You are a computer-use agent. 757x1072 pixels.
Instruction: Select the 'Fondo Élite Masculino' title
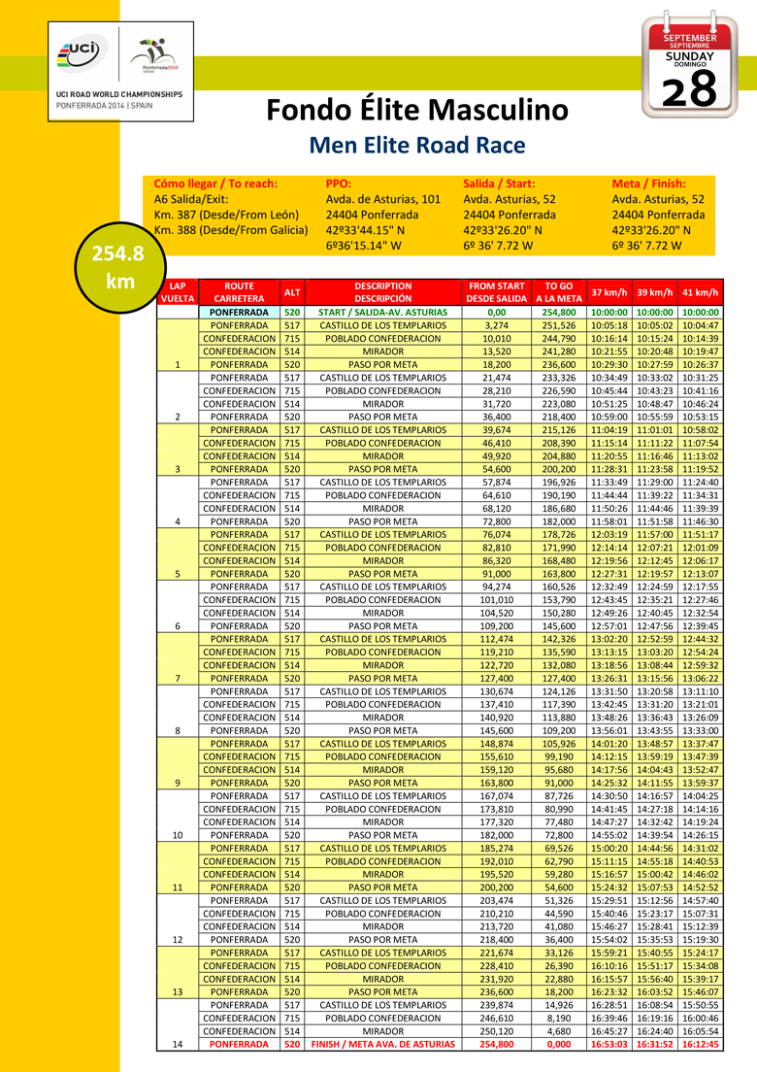416,110
